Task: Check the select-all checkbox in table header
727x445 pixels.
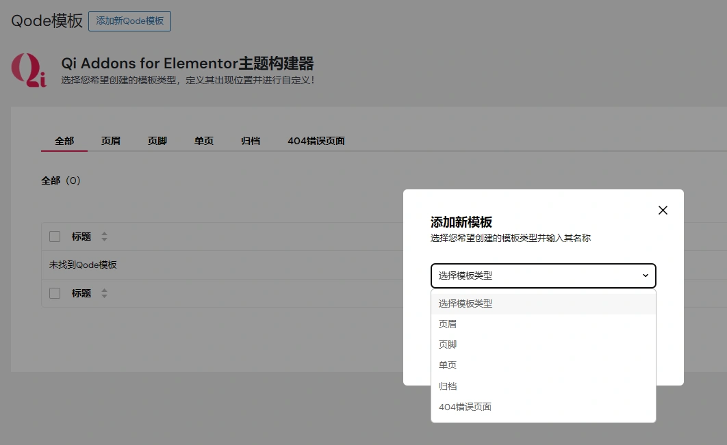Action: 54,236
